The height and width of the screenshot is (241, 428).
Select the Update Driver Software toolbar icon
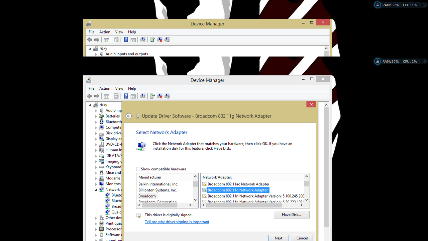[152, 96]
